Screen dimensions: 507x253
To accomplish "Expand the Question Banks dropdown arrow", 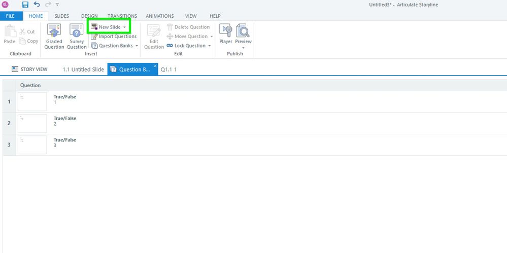I will point(137,46).
